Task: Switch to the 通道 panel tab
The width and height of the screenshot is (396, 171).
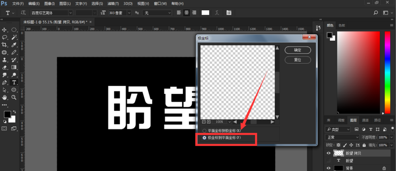Action: (x=365, y=120)
